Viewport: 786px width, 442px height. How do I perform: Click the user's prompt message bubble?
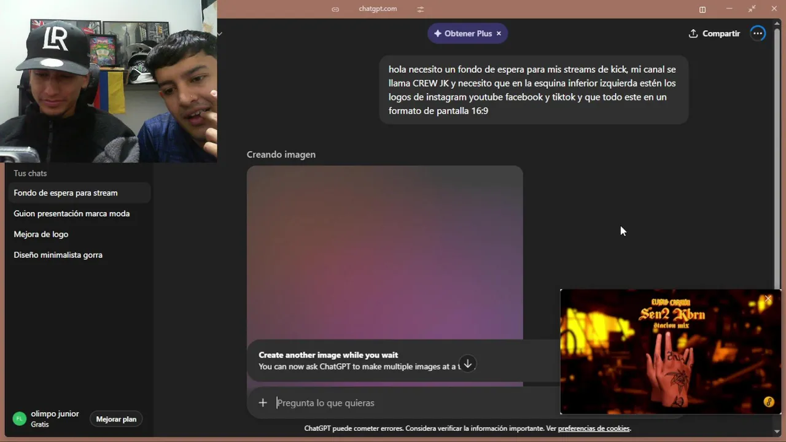(533, 90)
